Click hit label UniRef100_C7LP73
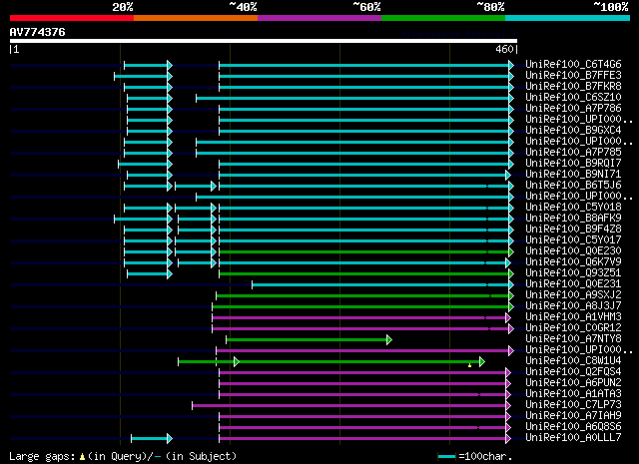This screenshot has width=639, height=464. (573, 405)
